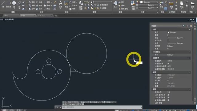The height and width of the screenshot is (111, 197).
Task: Collapse the Plot Style (出圖型式) section
Action: point(189,58)
